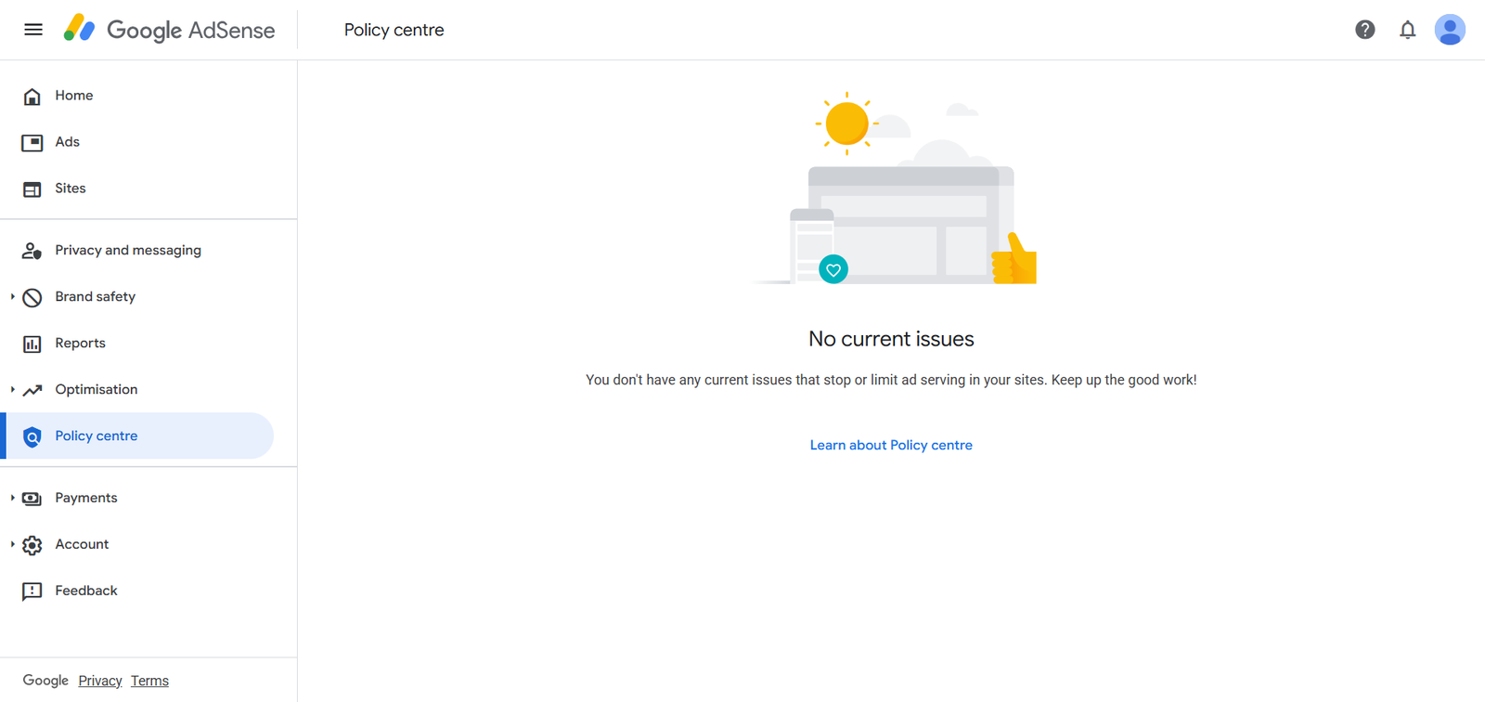This screenshot has height=702, width=1485.
Task: Open the Help question mark icon
Action: [1364, 30]
